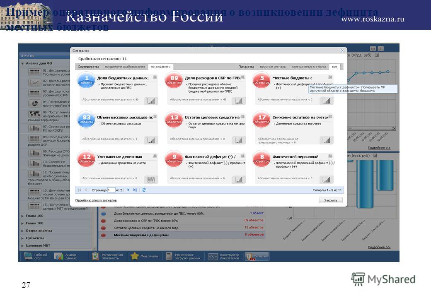The image size is (431, 298).
Task: Open chart icon on 'Фактический дефицит (-) /' card
Action: pyautogui.click(x=239, y=180)
